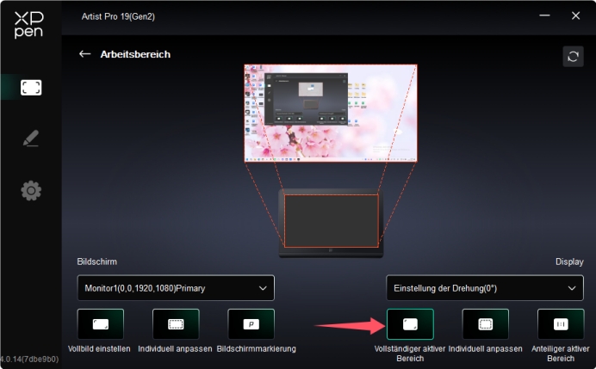This screenshot has height=369, width=596.
Task: Click the chevron on the rotation dropdown
Action: pos(571,288)
